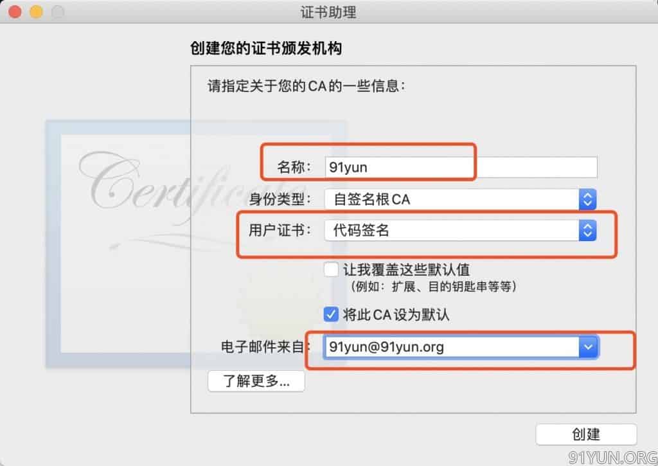
Task: Click into the 91yun@91yun.org email field
Action: coord(452,347)
